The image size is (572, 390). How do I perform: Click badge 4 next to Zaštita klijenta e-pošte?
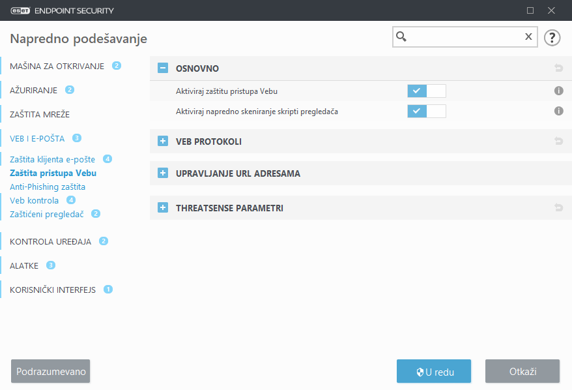click(107, 159)
